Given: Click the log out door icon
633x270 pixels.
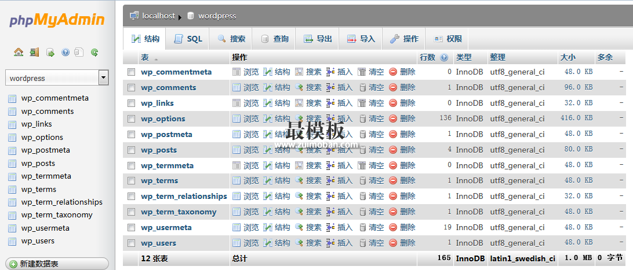Looking at the screenshot, I should (x=34, y=52).
